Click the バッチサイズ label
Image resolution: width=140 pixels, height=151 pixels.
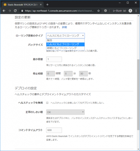[x=35, y=45]
